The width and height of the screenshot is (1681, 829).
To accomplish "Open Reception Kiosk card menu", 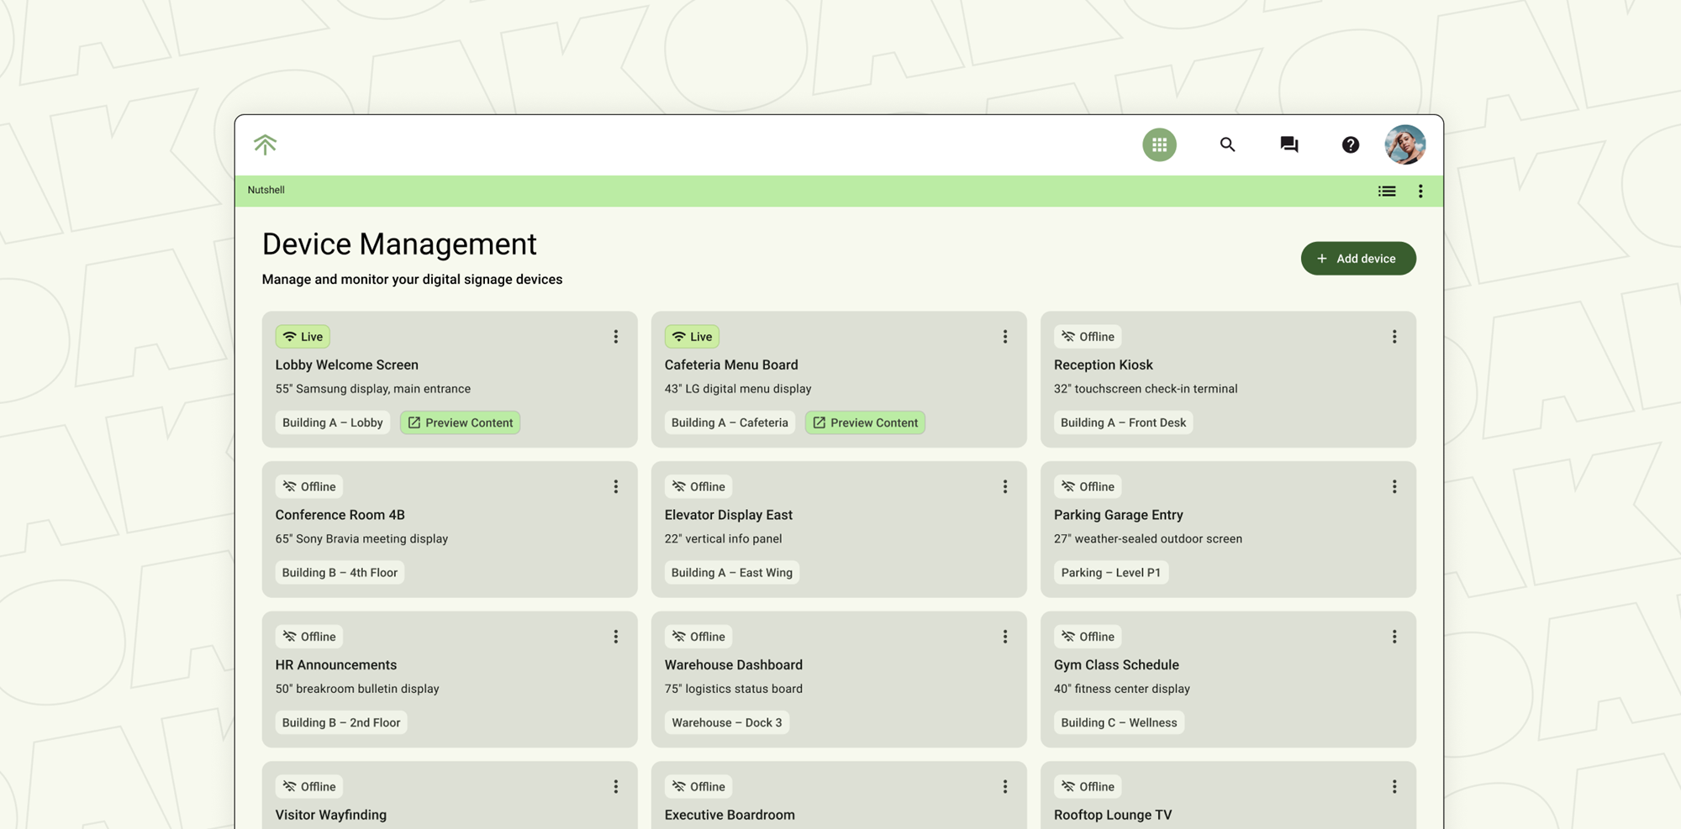I will click(1394, 337).
